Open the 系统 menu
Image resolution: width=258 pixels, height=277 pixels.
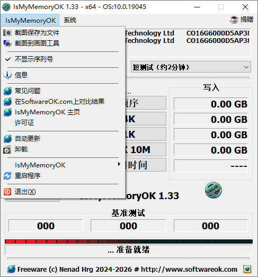pos(70,20)
